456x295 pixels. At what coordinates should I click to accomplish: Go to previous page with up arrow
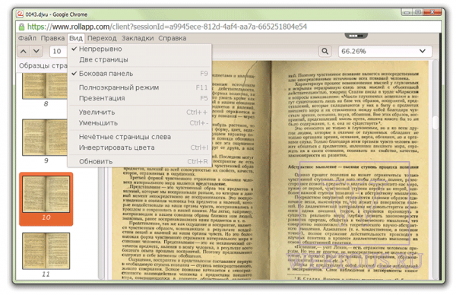pos(24,52)
